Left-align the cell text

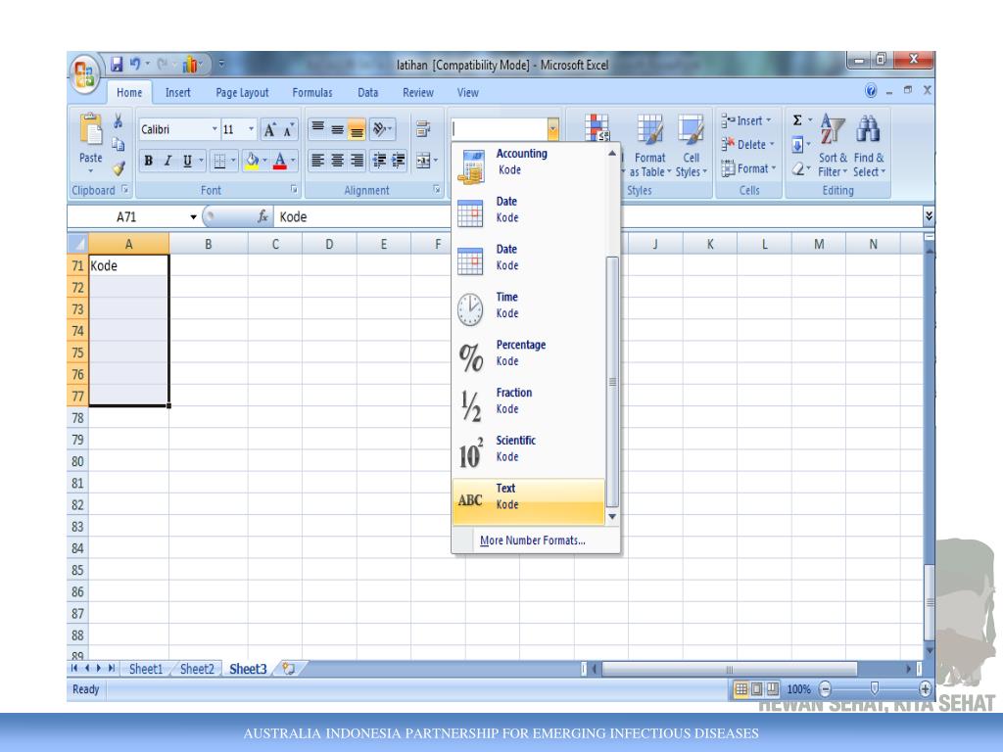pos(318,160)
